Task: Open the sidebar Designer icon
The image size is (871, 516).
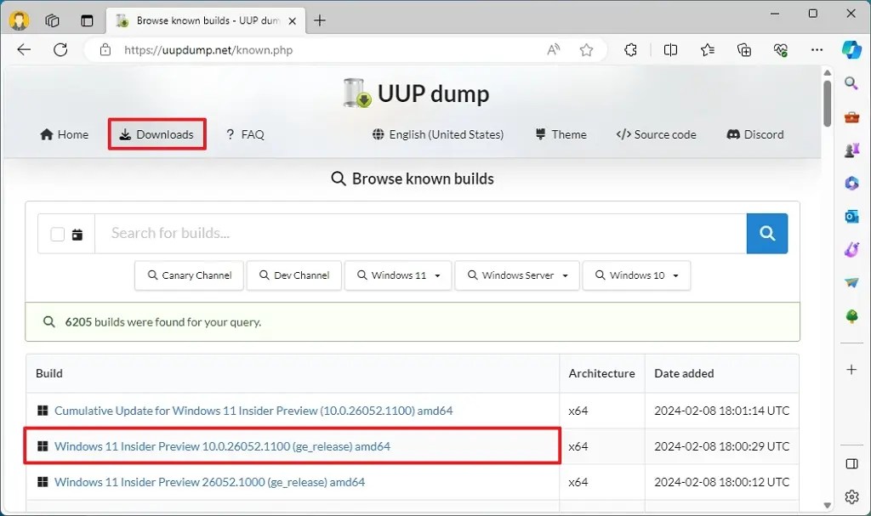Action: coord(851,249)
